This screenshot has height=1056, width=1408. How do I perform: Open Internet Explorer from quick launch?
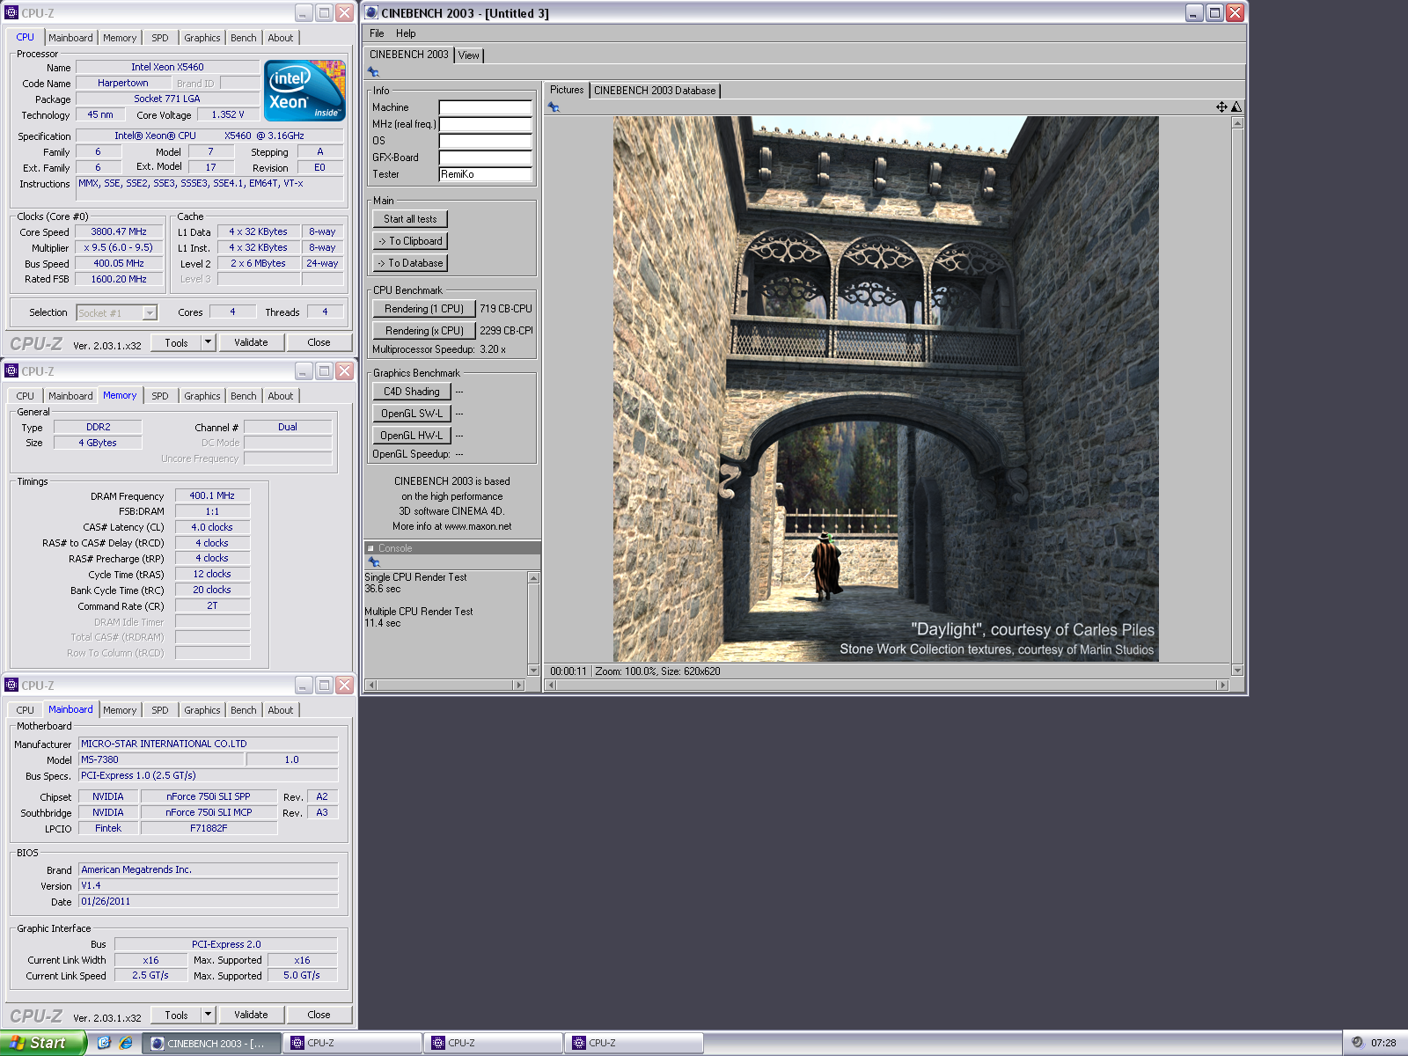click(x=126, y=1043)
